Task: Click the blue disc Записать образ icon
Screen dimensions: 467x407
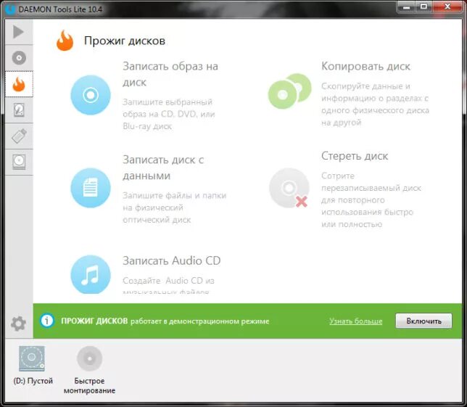Action: click(x=91, y=95)
